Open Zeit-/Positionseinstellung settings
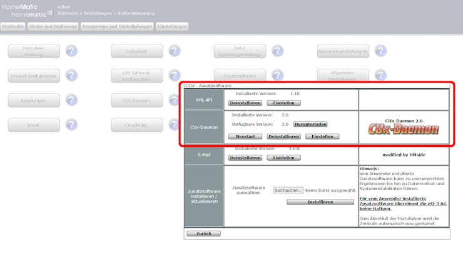The height and width of the screenshot is (254, 463). [x=240, y=51]
